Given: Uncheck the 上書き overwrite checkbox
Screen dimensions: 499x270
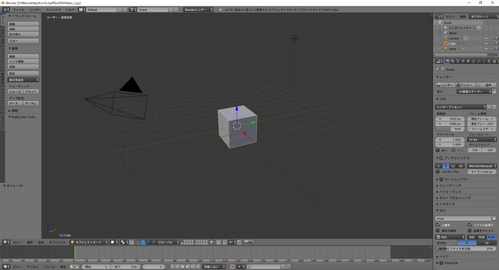Looking at the screenshot, I should coord(438,225).
